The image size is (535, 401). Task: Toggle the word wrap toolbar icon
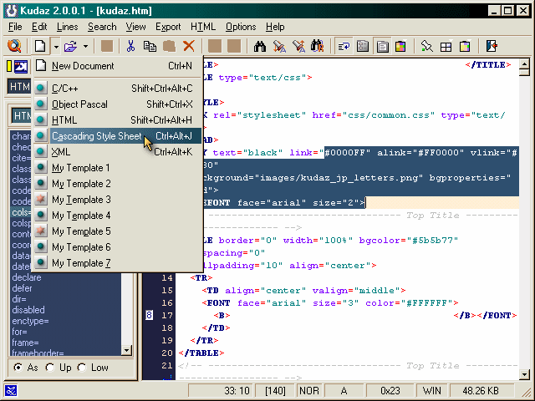click(x=344, y=46)
